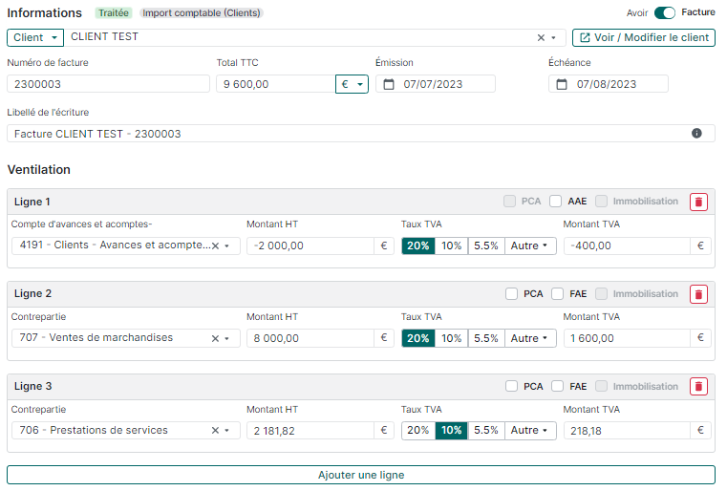The width and height of the screenshot is (727, 491).
Task: Select the 5.5% TVA rate on Ligne 2
Action: [486, 338]
